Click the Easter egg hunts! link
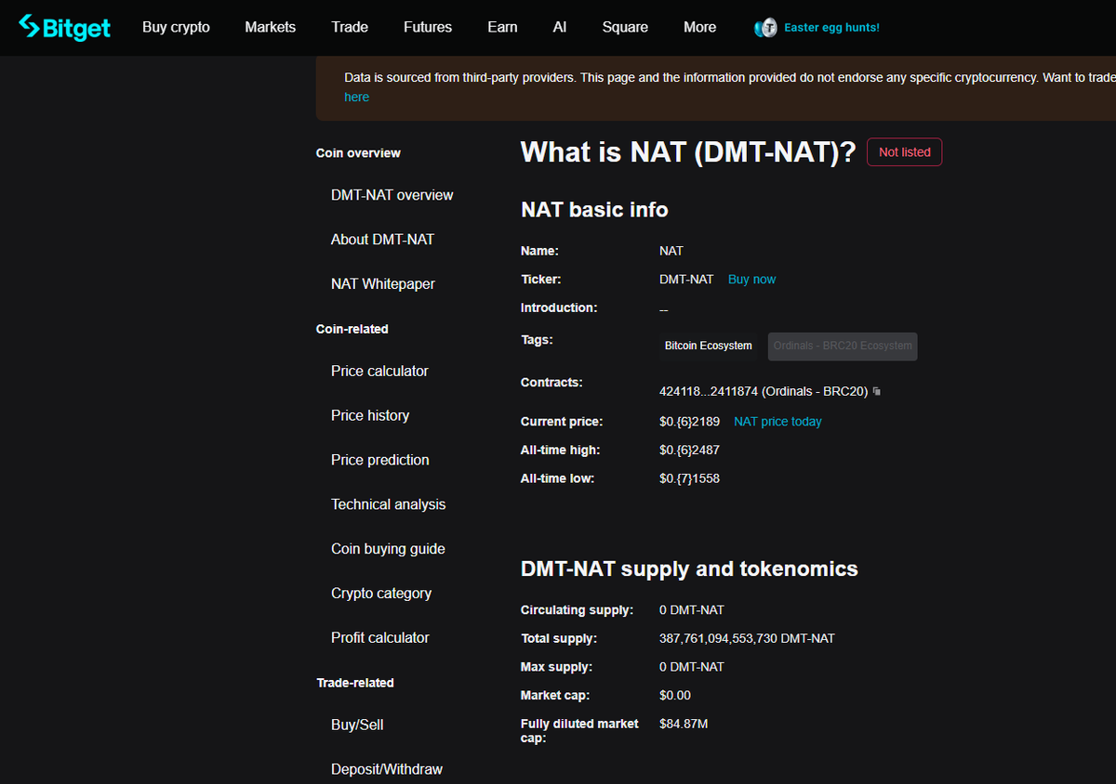The width and height of the screenshot is (1116, 784). (x=831, y=28)
